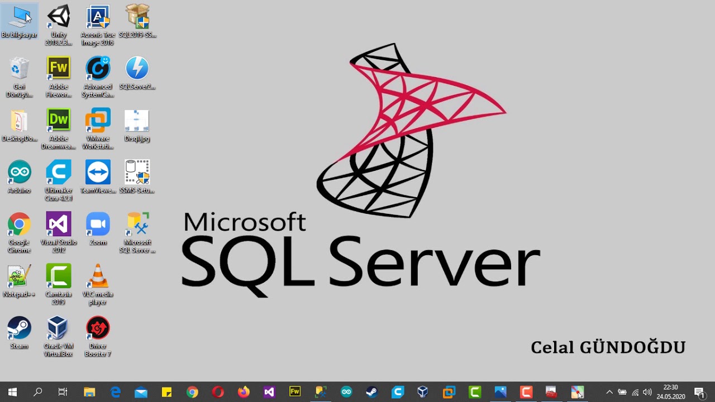Open the VMware Workstation desktop shortcut
715x402 pixels.
(98, 129)
